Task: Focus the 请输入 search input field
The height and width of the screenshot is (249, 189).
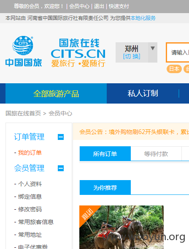Action: click(x=178, y=52)
